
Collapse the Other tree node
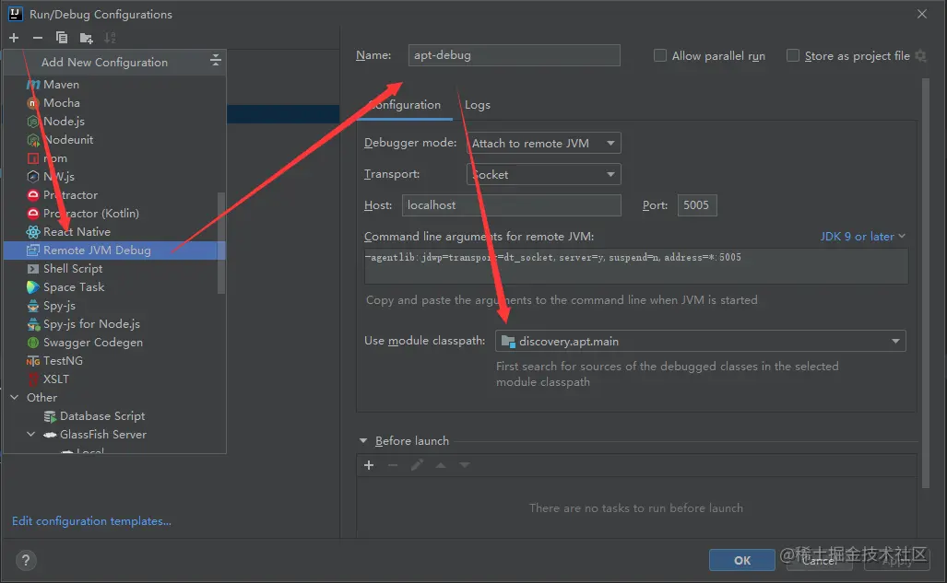15,397
